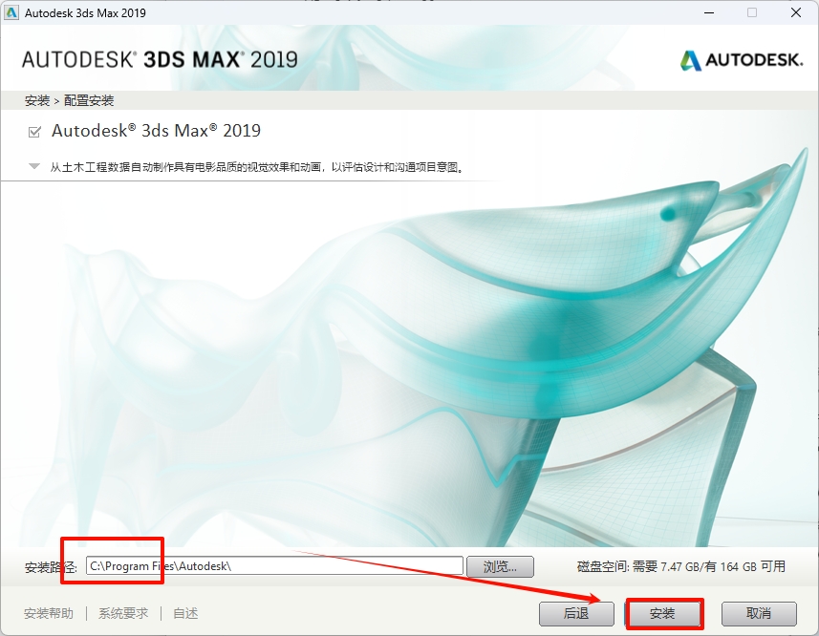Return to 安装 step in breadcrumb
This screenshot has height=636, width=819.
[36, 99]
